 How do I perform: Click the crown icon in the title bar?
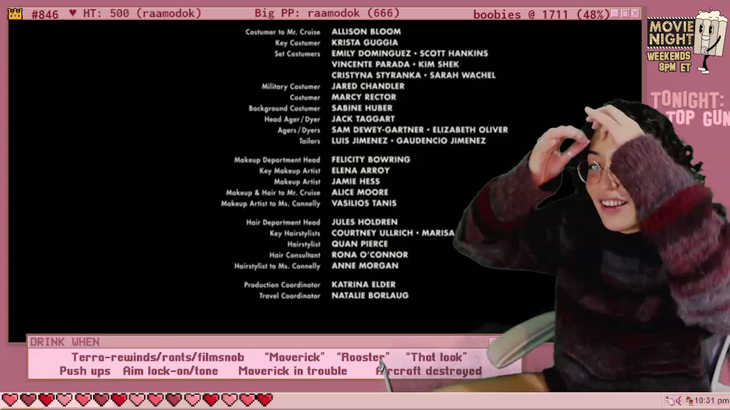[x=15, y=14]
